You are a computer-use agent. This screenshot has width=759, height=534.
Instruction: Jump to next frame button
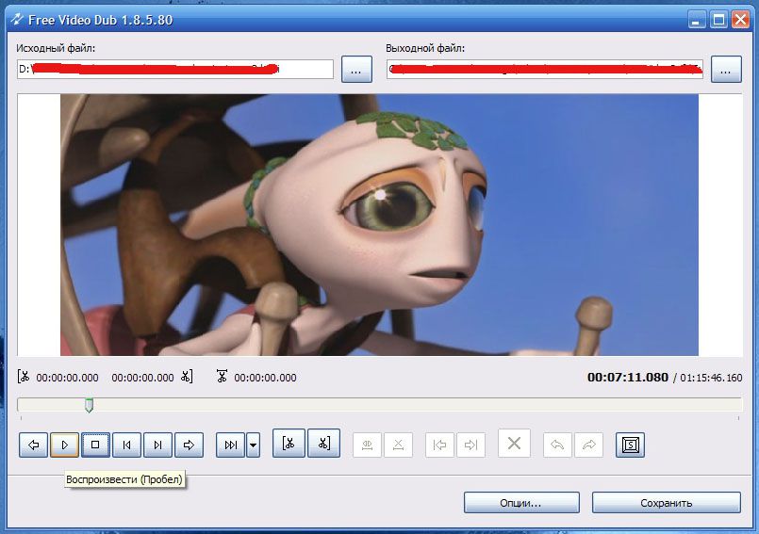pos(157,445)
